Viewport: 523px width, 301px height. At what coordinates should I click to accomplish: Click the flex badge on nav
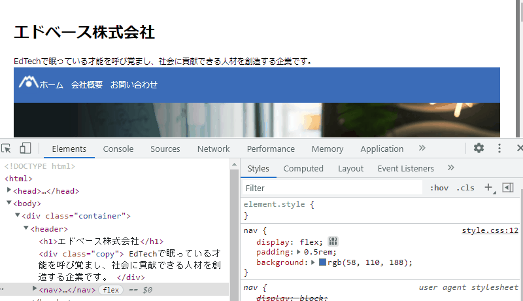(x=110, y=290)
